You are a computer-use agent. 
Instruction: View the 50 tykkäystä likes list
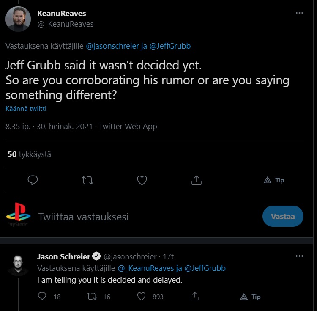coord(29,154)
